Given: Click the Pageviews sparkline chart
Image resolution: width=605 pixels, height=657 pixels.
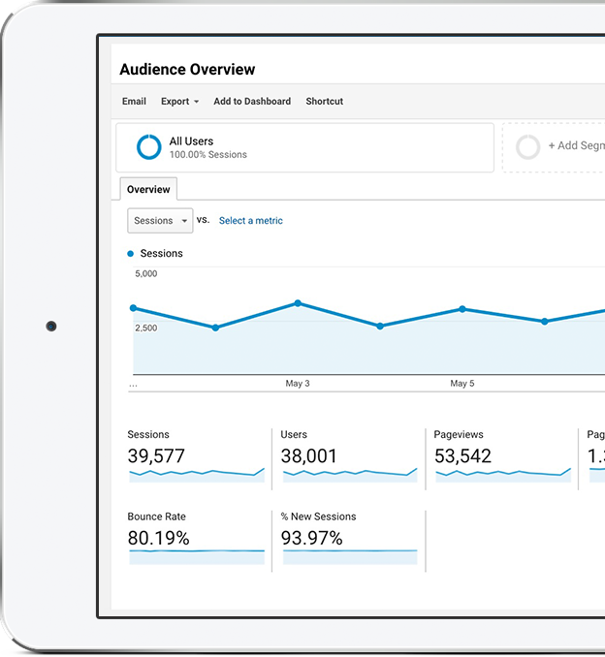Looking at the screenshot, I should coord(503,475).
